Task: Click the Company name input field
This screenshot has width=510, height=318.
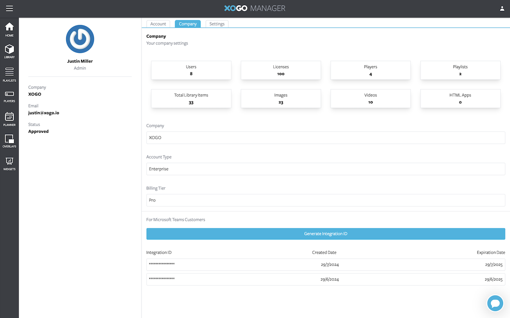Action: pos(326,137)
